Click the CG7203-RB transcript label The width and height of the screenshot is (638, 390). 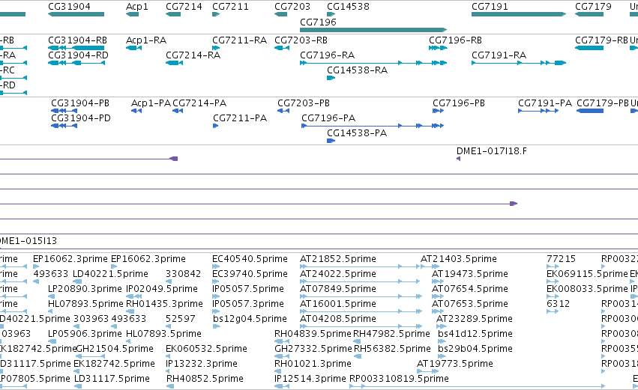pos(301,40)
